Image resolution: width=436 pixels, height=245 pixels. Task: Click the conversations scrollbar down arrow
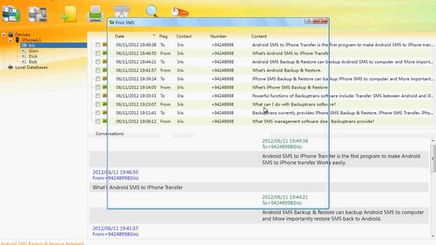433,236
